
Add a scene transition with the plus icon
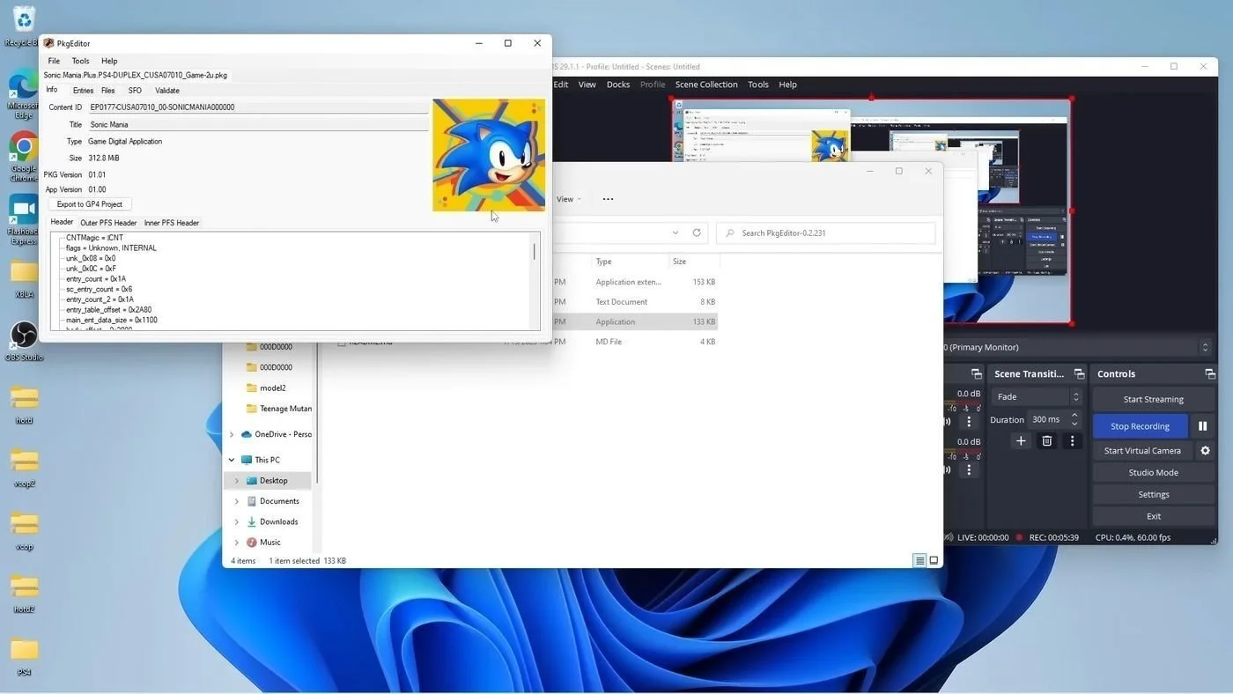[1021, 441]
